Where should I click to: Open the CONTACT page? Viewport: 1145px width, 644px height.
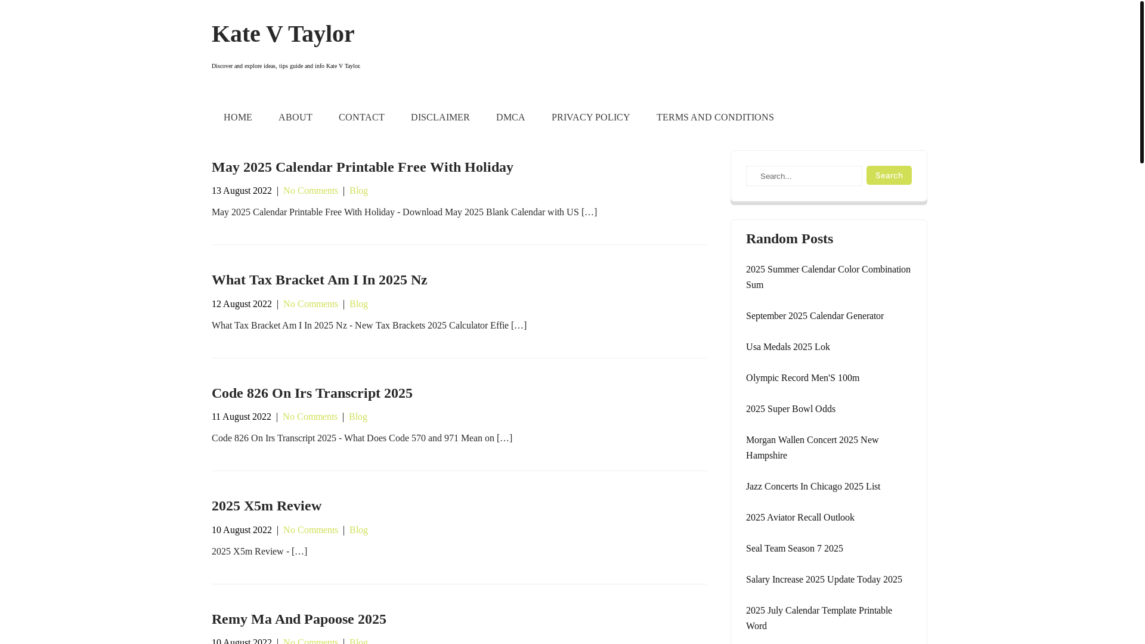361,117
